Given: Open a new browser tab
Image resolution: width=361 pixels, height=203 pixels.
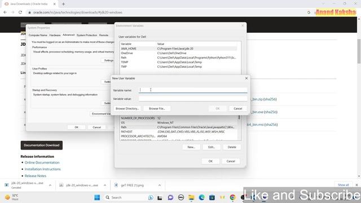Looking at the screenshot, I should [63, 4].
